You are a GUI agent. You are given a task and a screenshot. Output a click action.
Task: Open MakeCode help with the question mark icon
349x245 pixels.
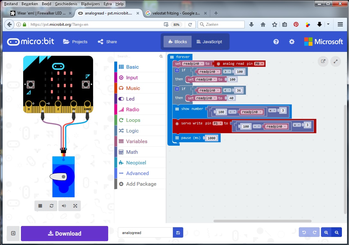click(x=276, y=42)
